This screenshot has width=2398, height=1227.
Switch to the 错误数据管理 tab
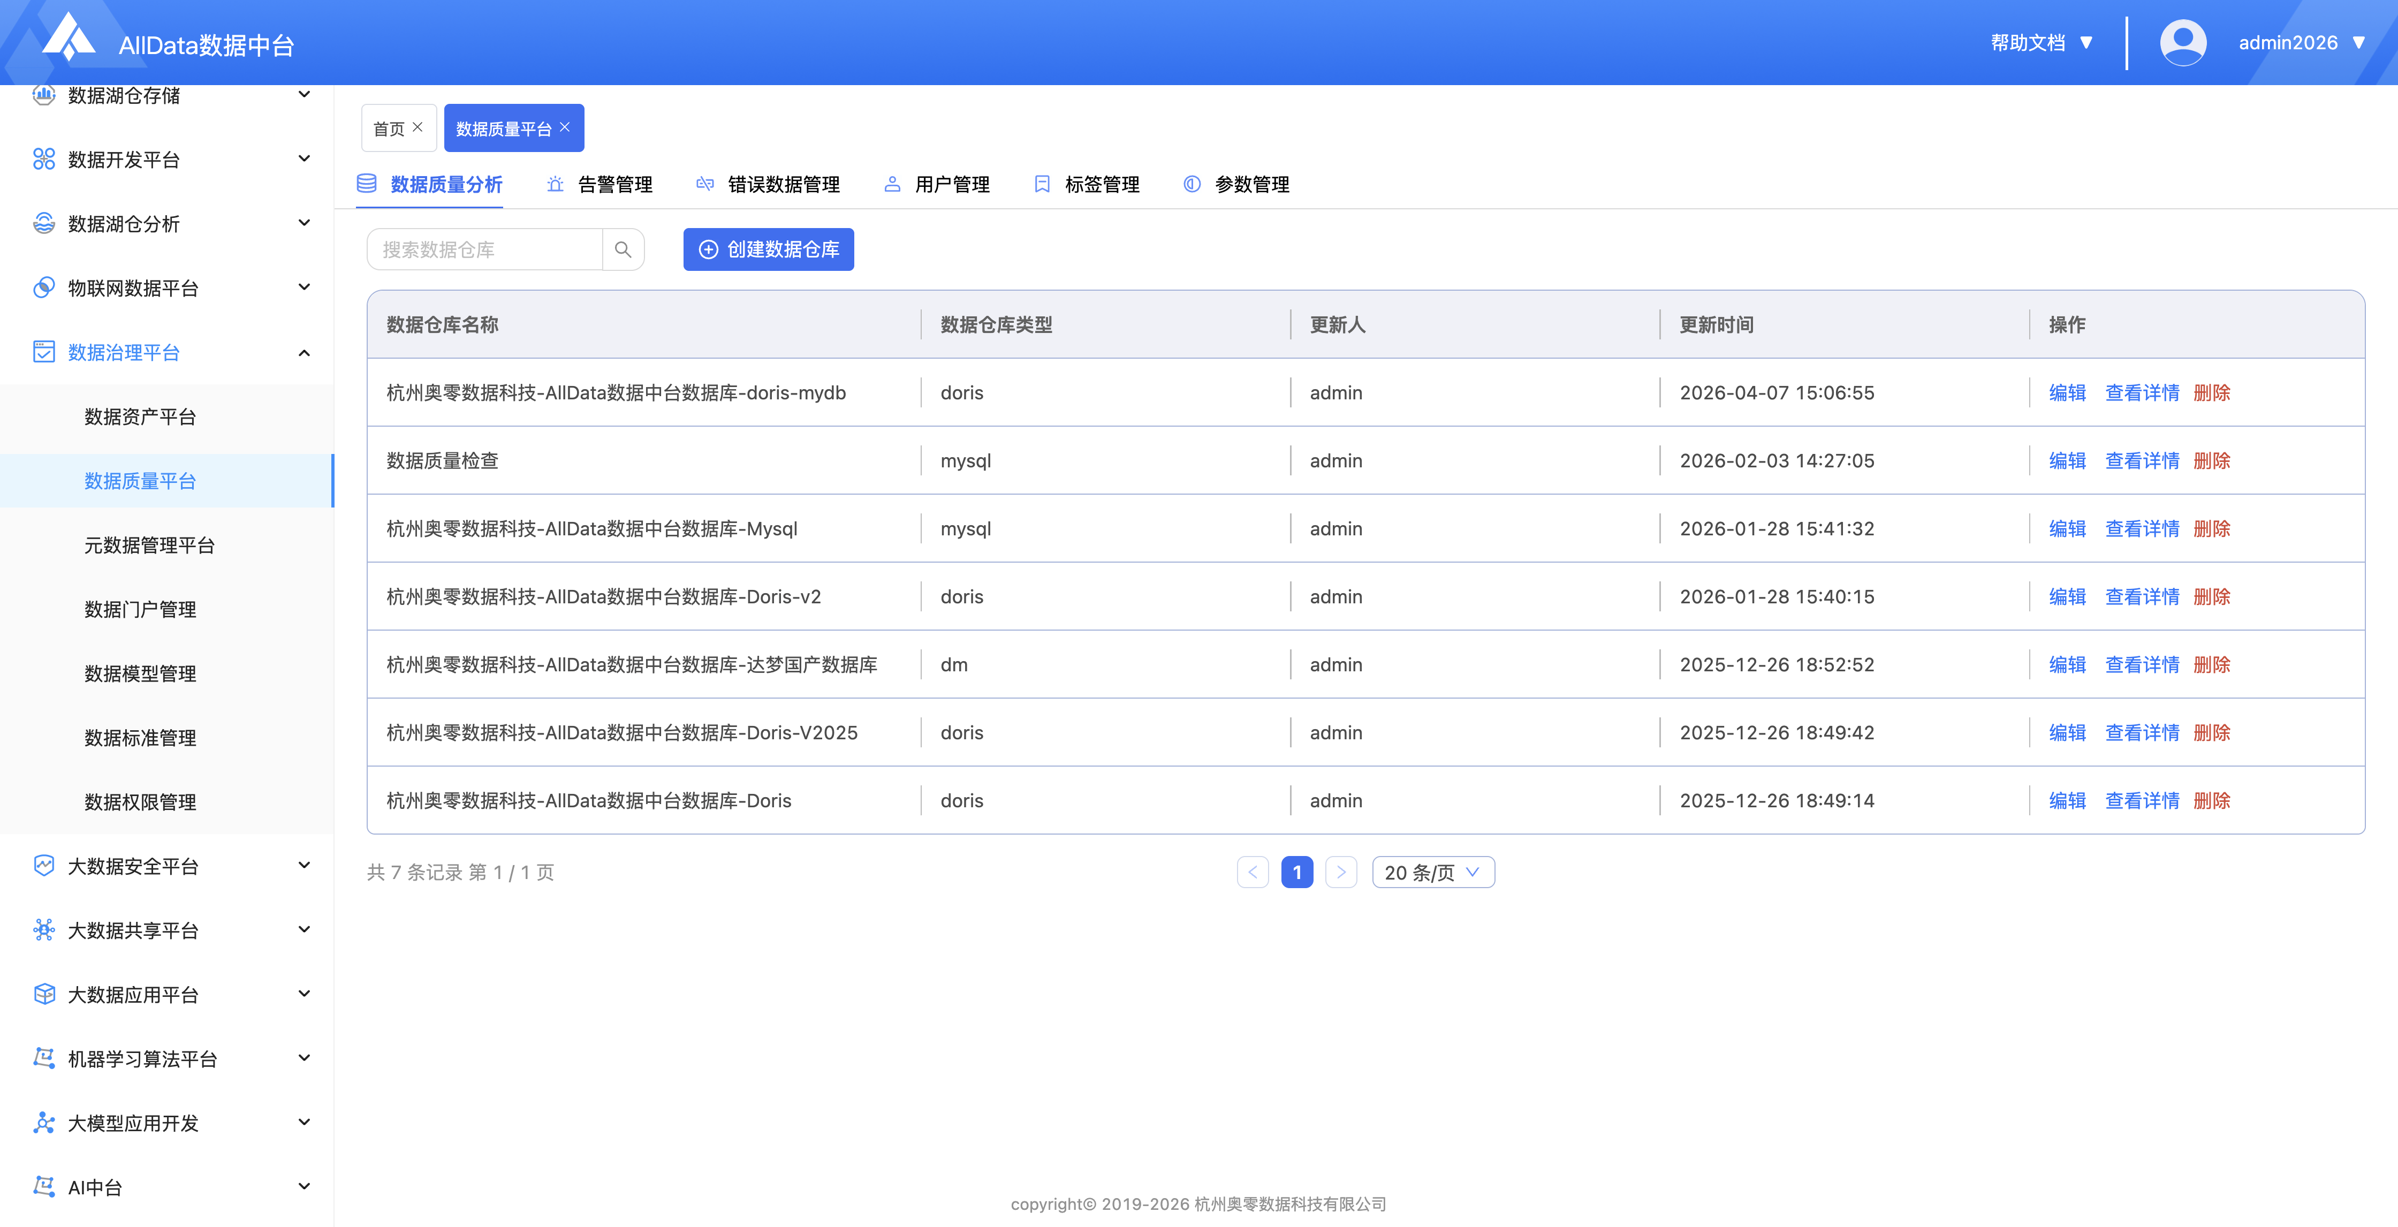pyautogui.click(x=768, y=184)
